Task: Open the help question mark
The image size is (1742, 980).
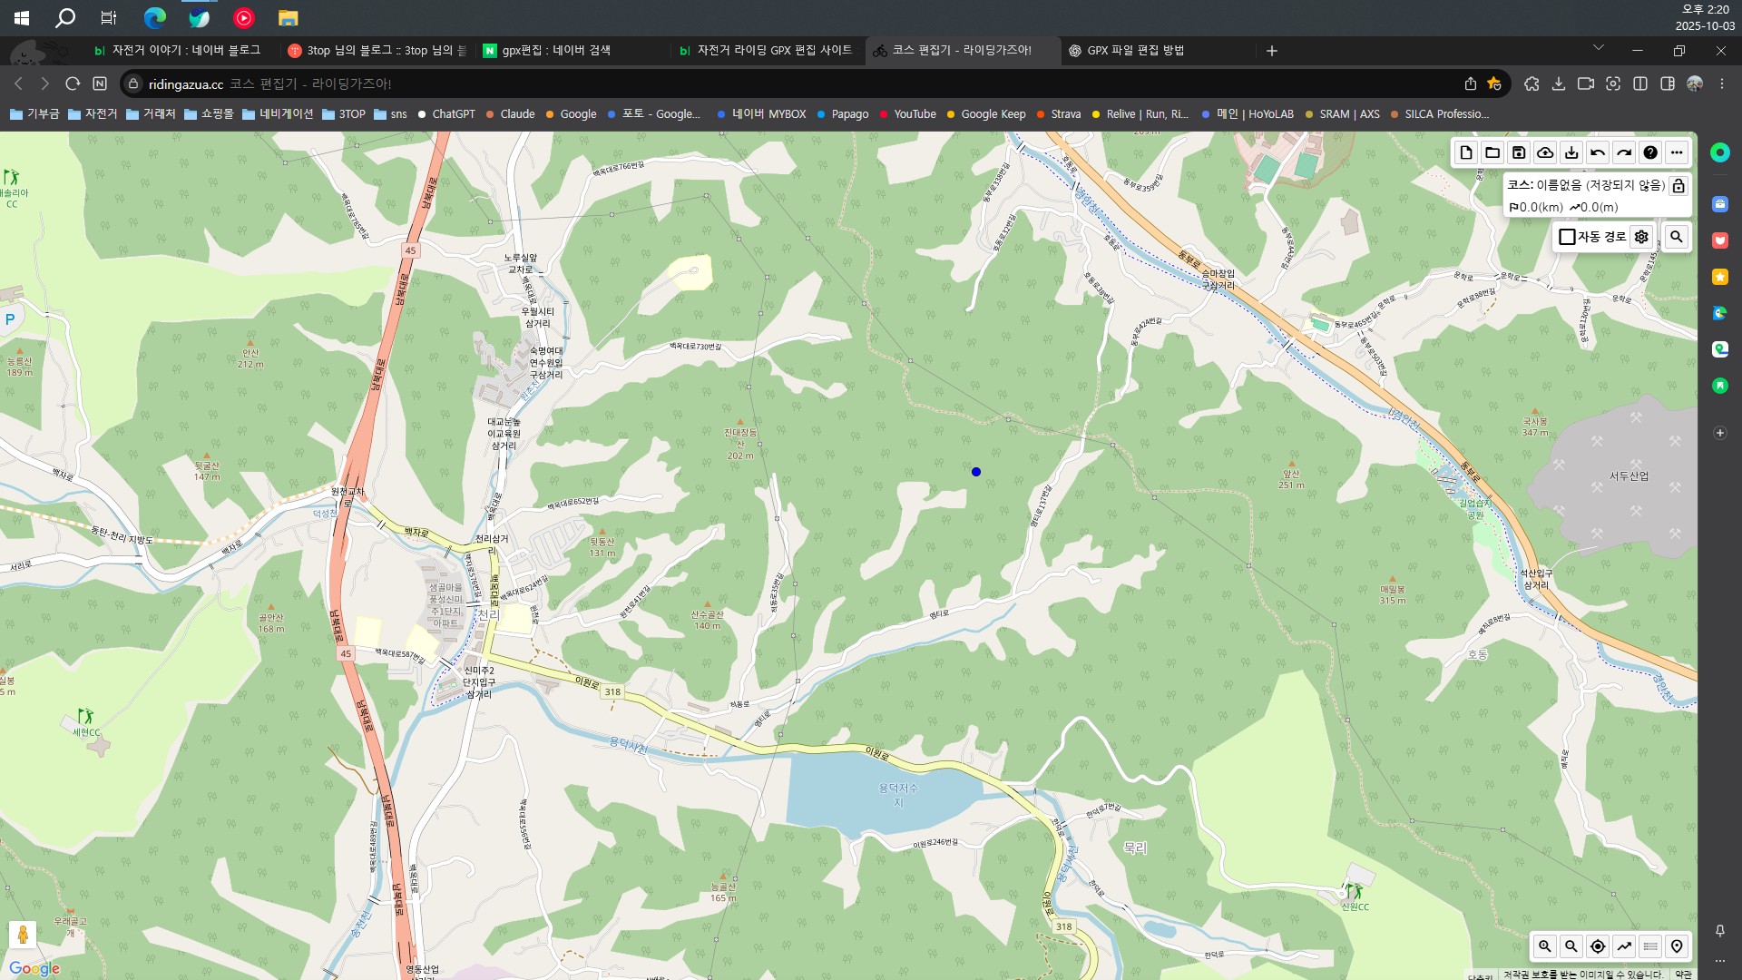Action: click(1650, 152)
